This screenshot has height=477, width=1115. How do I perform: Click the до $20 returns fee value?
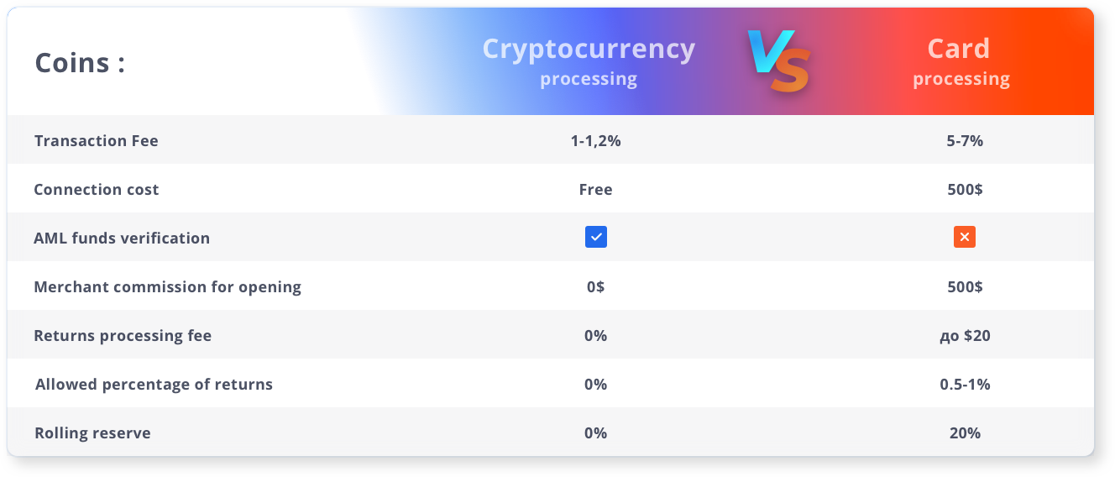965,335
